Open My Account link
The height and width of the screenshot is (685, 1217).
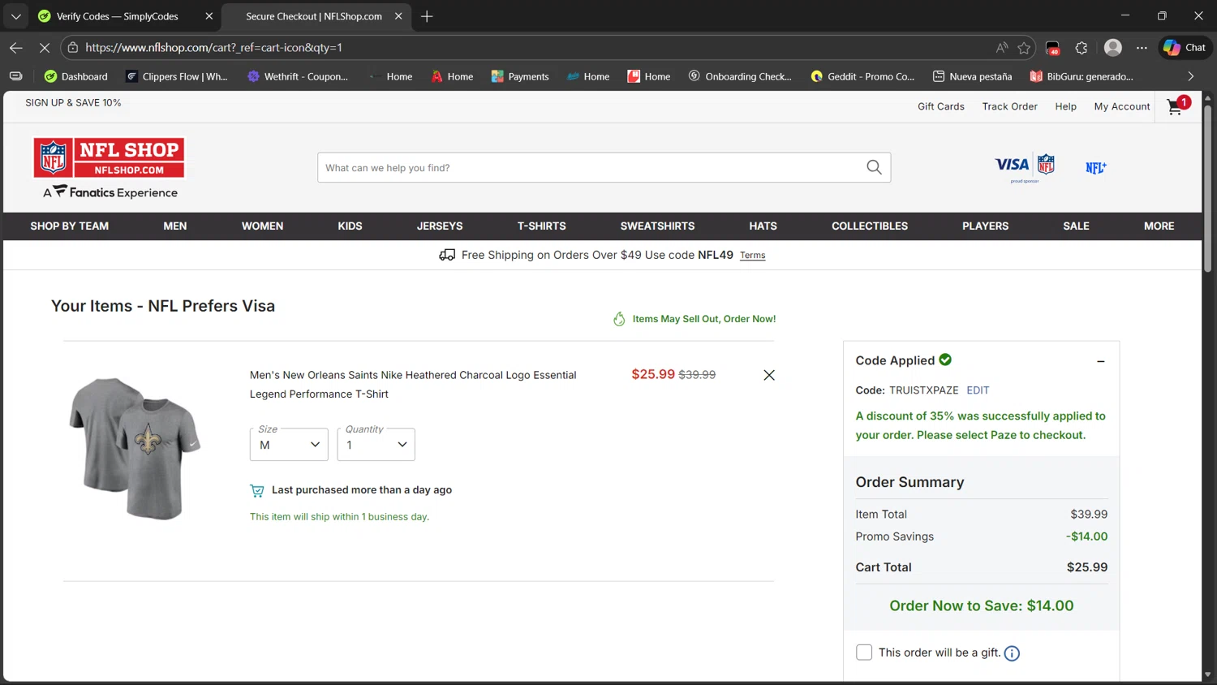pyautogui.click(x=1122, y=106)
